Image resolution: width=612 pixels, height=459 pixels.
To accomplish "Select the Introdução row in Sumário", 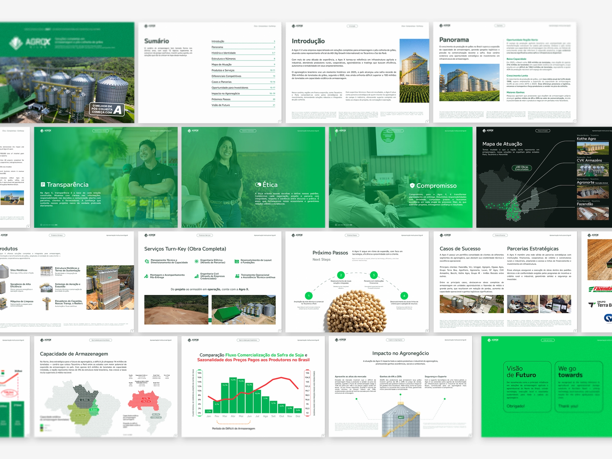I will [243, 41].
